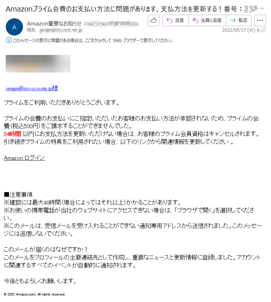Click the forward arrow icon
Viewport: 271px width, 302px height.
[x=233, y=20]
